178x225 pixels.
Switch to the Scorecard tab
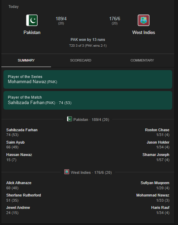coord(81,60)
